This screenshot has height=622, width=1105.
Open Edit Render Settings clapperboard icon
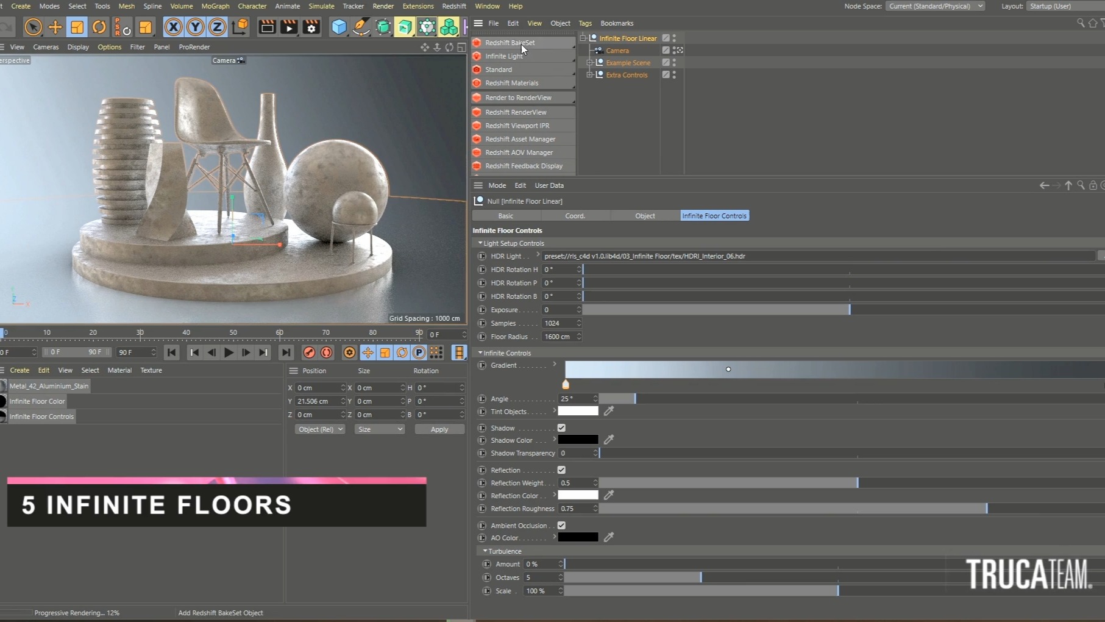[x=311, y=27]
